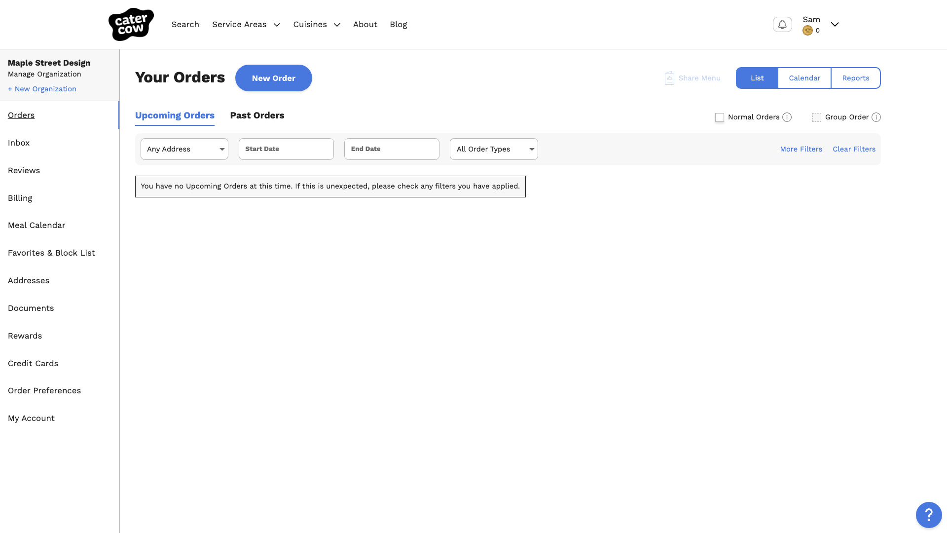Open Search in top navigation

pyautogui.click(x=185, y=25)
